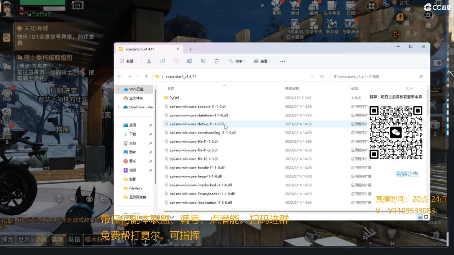Open the 福利 gift icon in game
This screenshot has width=454, height=255.
click(x=314, y=8)
